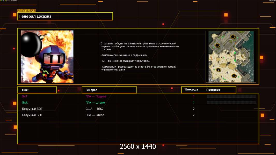
Task: Click the 'Командный Грузовик' description line
Action: coord(138,68)
